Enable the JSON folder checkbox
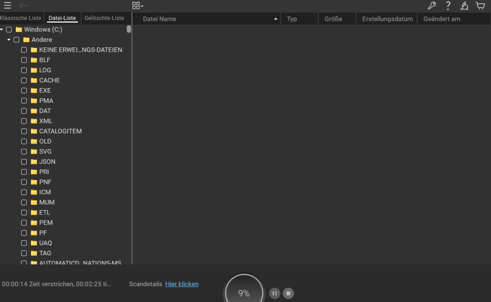Screen dimensions: 491x302 click(24, 162)
